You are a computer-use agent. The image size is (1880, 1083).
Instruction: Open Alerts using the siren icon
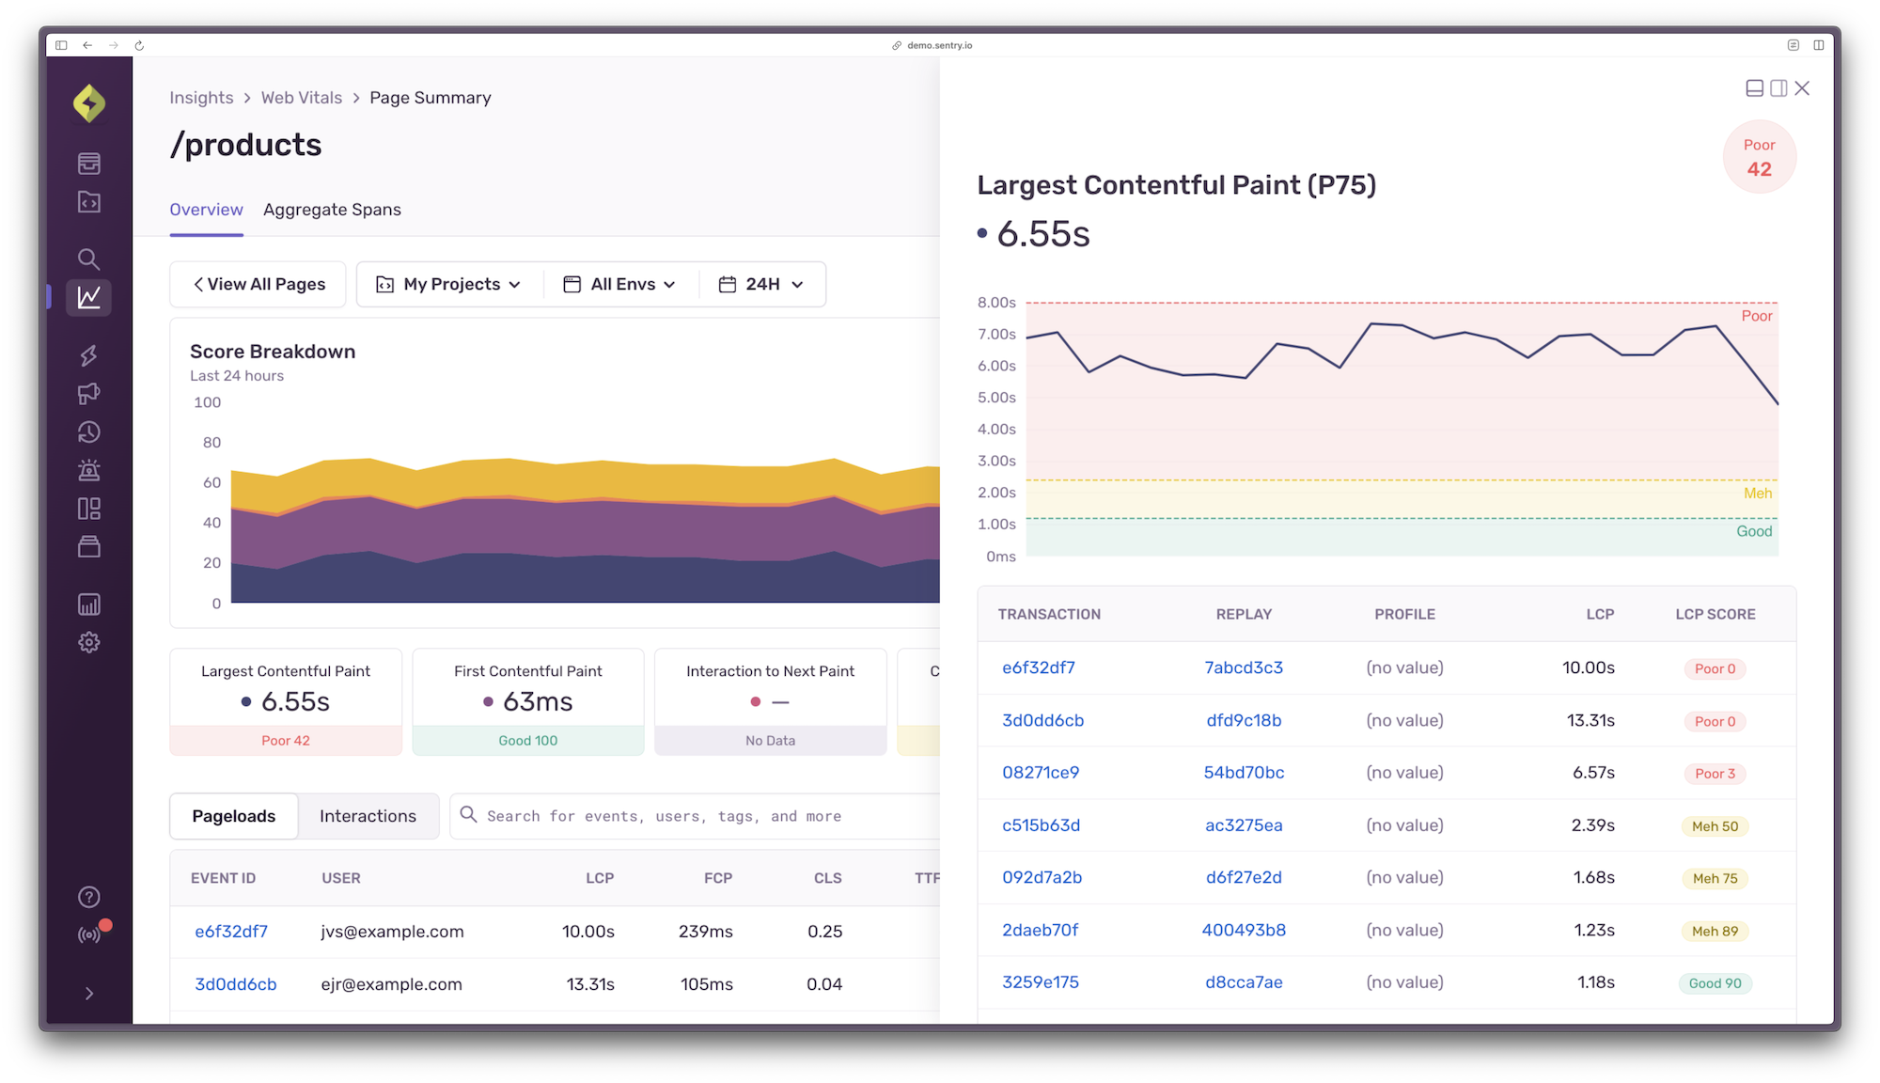coord(89,470)
